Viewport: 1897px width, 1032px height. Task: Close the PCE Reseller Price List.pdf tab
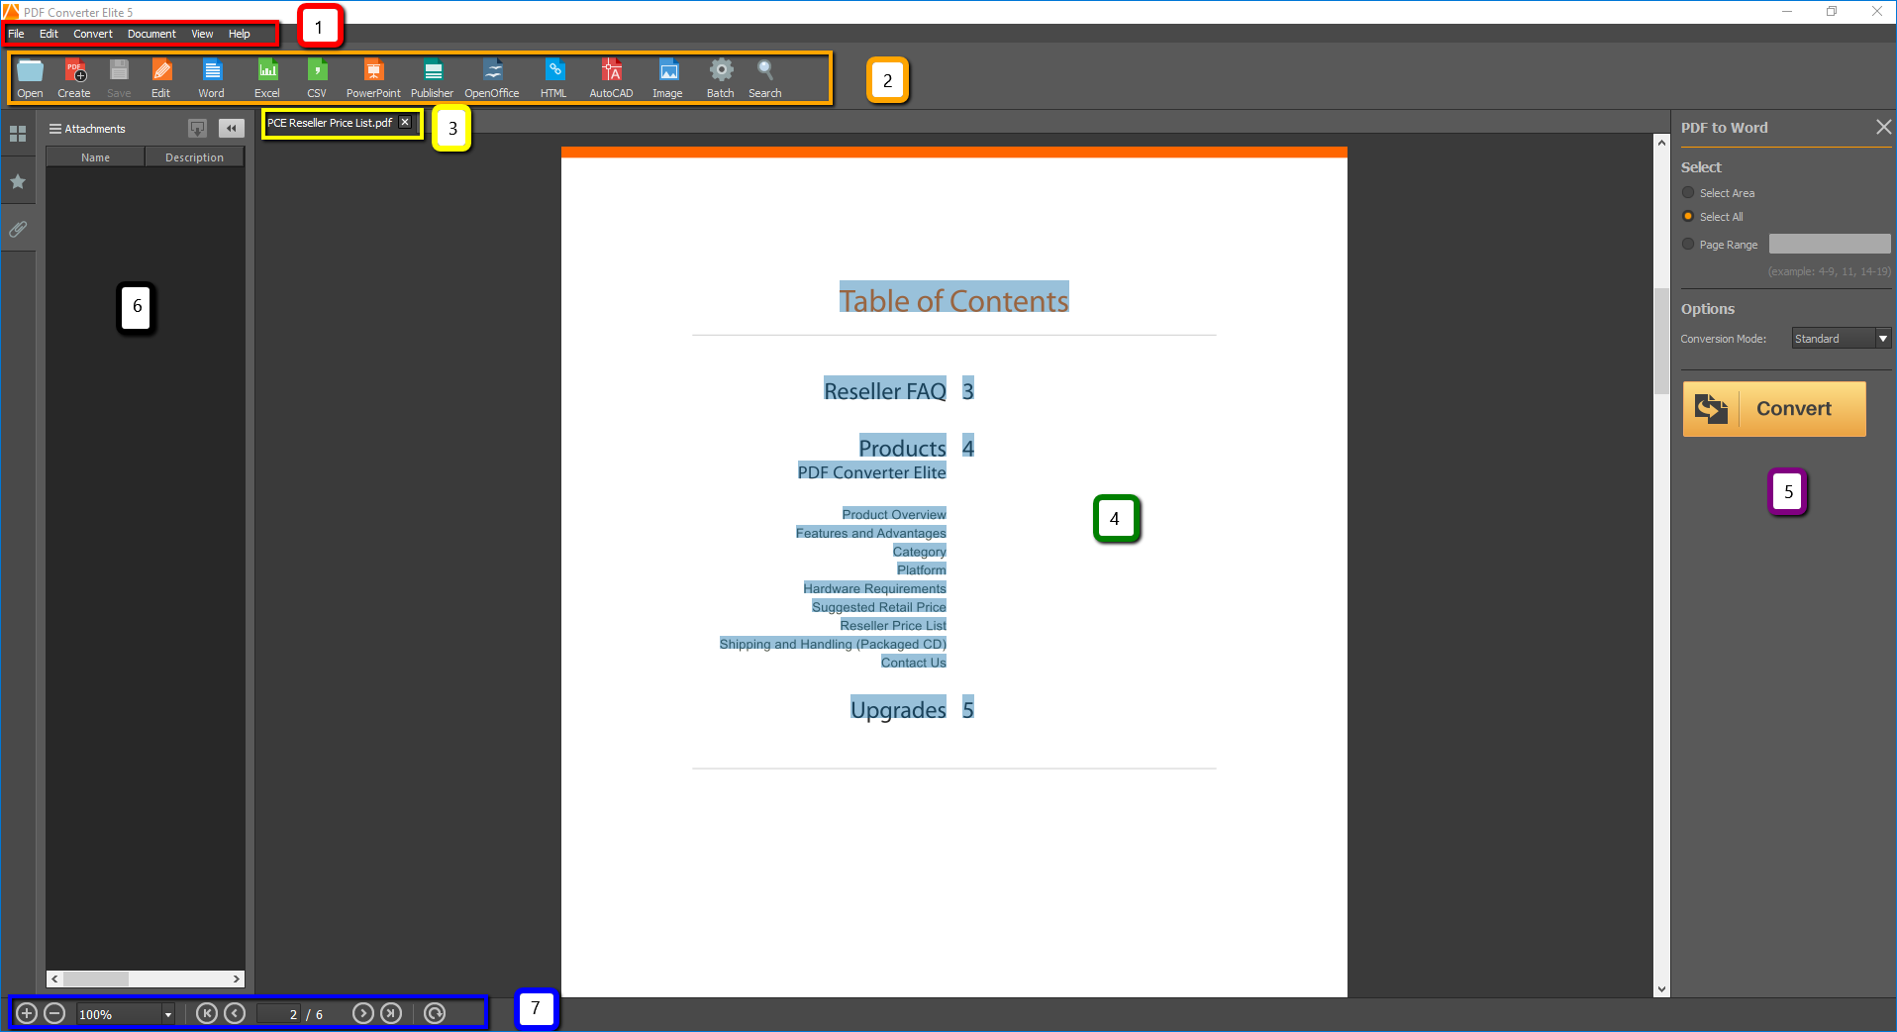coord(405,123)
